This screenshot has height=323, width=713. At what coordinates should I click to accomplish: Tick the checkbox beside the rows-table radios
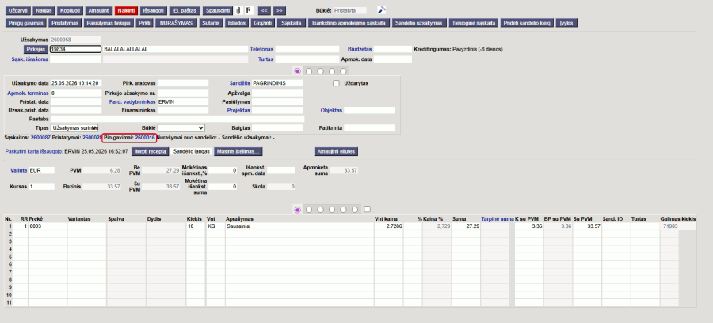(x=368, y=209)
